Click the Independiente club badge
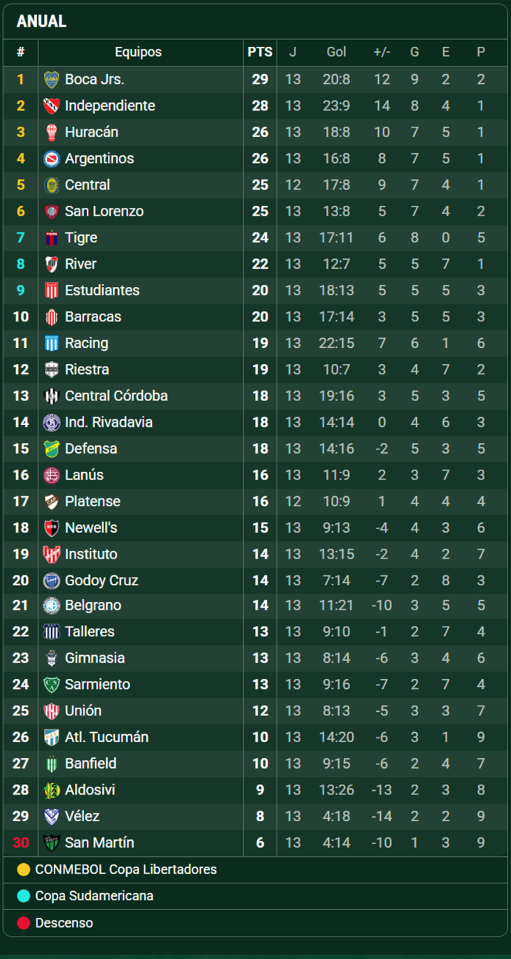 point(51,106)
